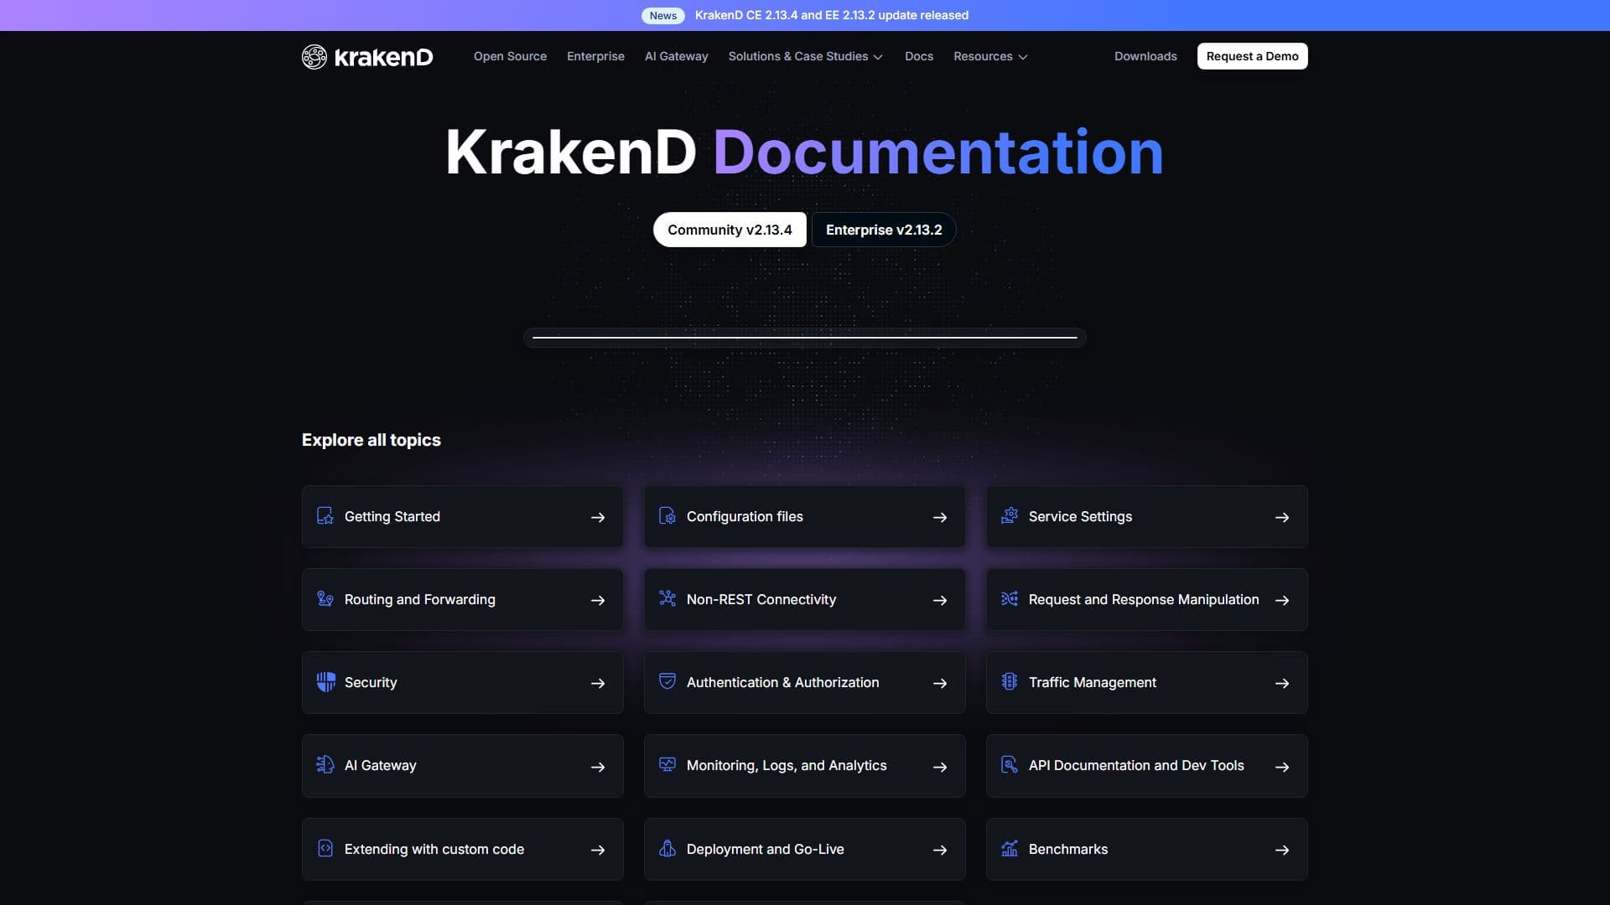Click the arrow on Traffic Management card

point(1282,684)
